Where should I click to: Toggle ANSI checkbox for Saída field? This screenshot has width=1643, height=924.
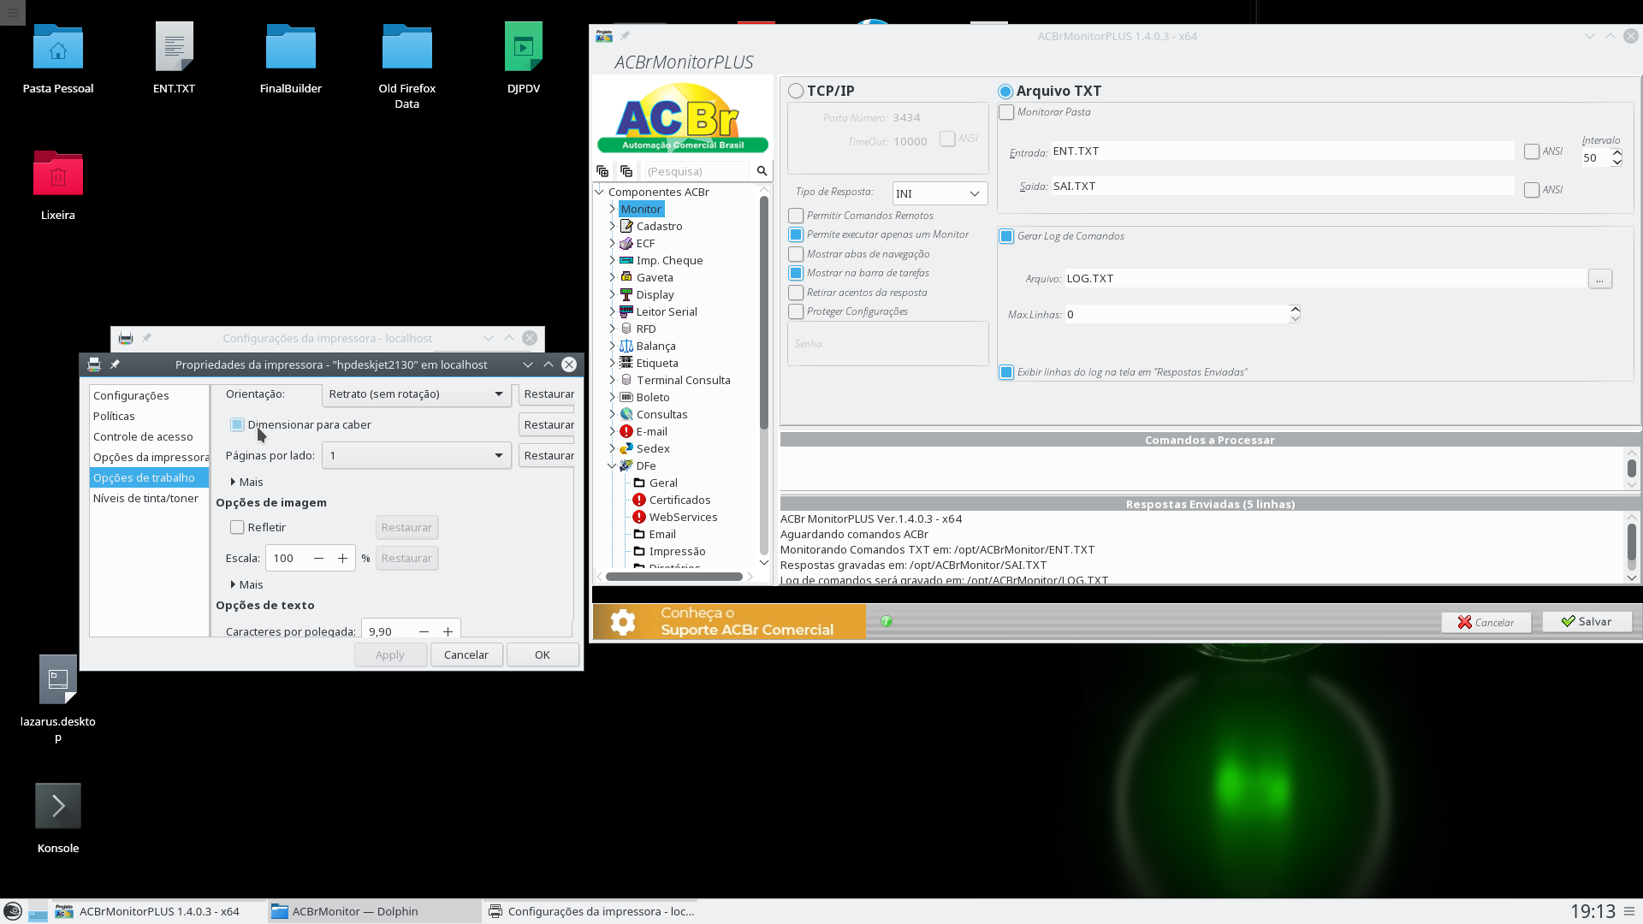coord(1532,190)
